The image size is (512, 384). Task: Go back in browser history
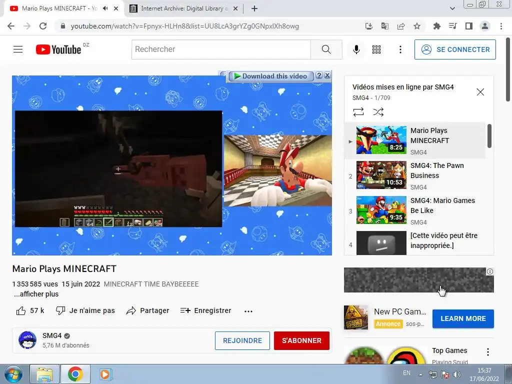pyautogui.click(x=11, y=26)
